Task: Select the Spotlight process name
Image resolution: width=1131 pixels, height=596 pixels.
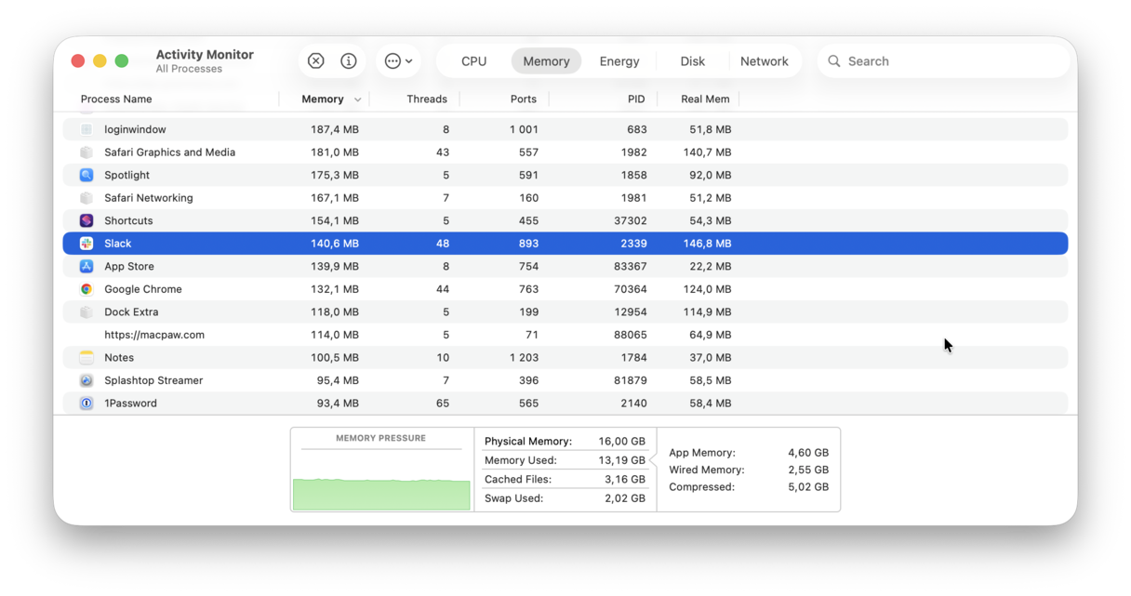Action: pyautogui.click(x=126, y=175)
